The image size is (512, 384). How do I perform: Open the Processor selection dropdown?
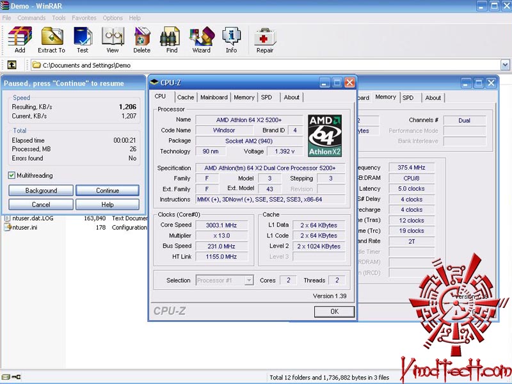(250, 280)
